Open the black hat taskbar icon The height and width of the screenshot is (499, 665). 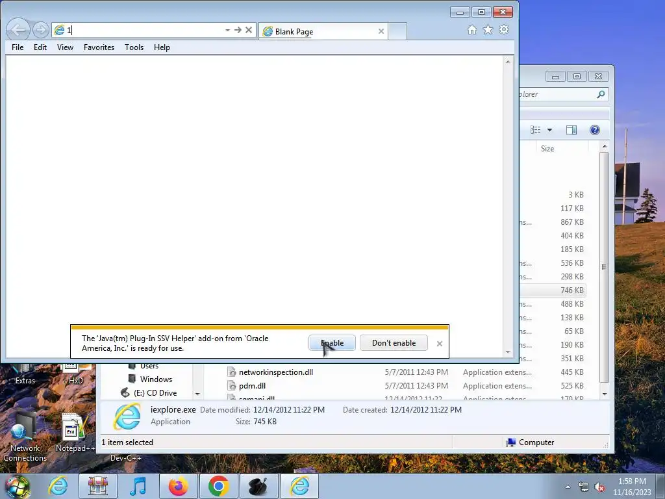258,486
